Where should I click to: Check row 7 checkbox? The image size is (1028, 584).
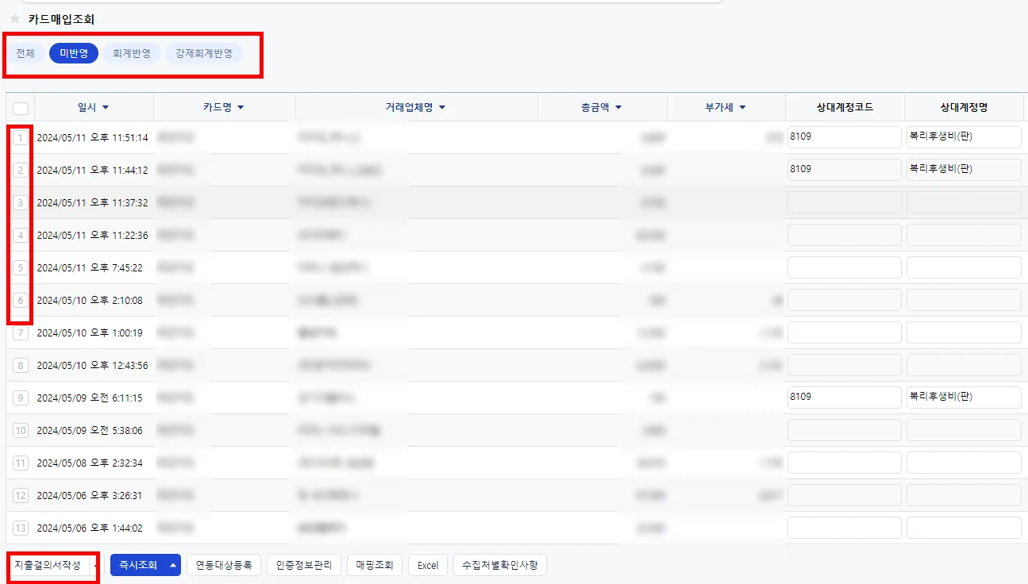pyautogui.click(x=21, y=332)
